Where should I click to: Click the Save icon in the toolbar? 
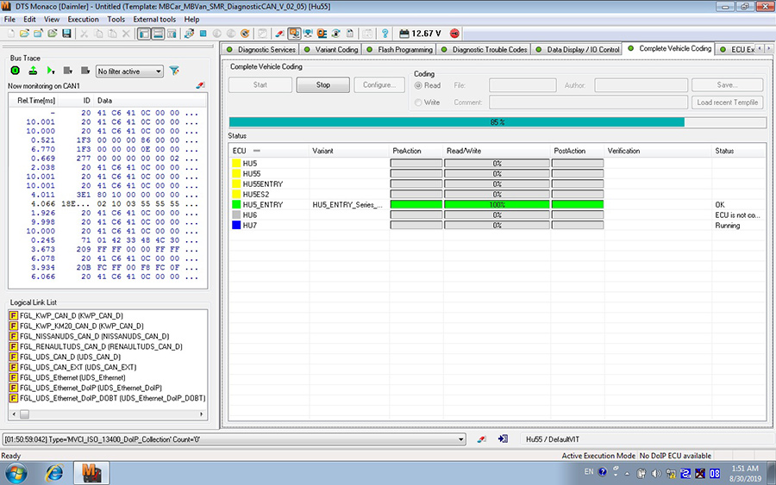point(66,34)
